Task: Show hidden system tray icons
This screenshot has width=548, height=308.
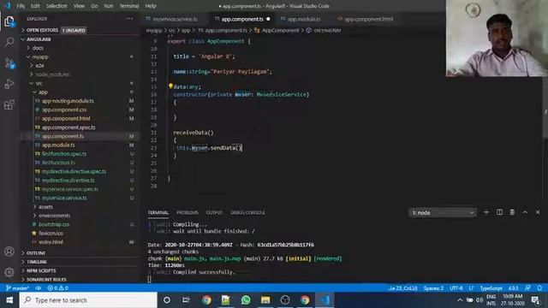Action: coord(460,300)
